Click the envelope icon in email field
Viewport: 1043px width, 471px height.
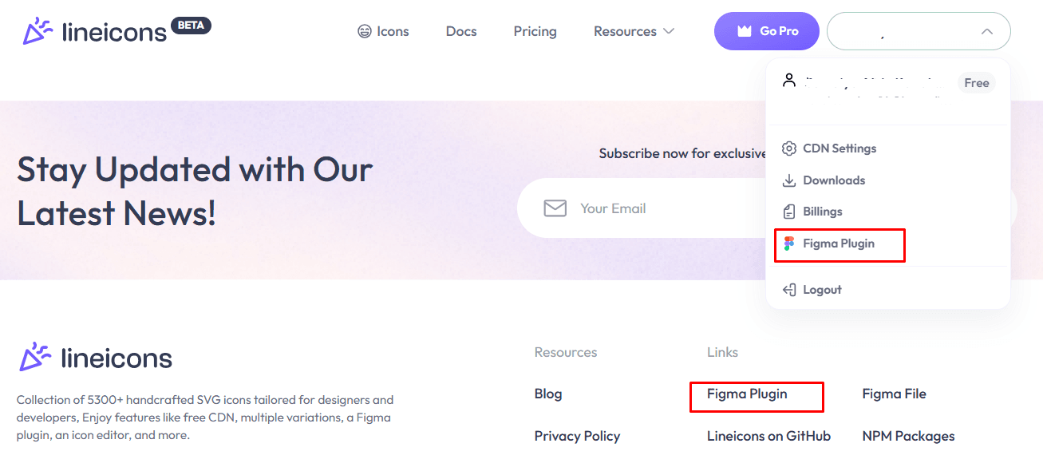[x=555, y=208]
